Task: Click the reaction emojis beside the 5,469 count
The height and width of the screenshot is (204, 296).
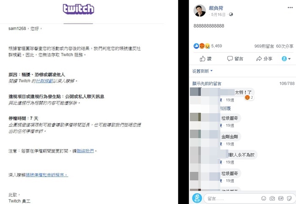Action: [x=202, y=46]
